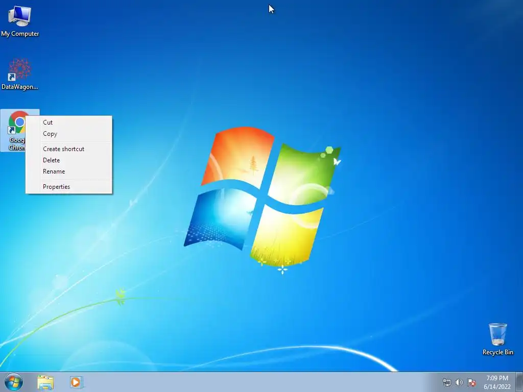Select the My Computer desktop icon
The width and height of the screenshot is (523, 392).
point(20,20)
